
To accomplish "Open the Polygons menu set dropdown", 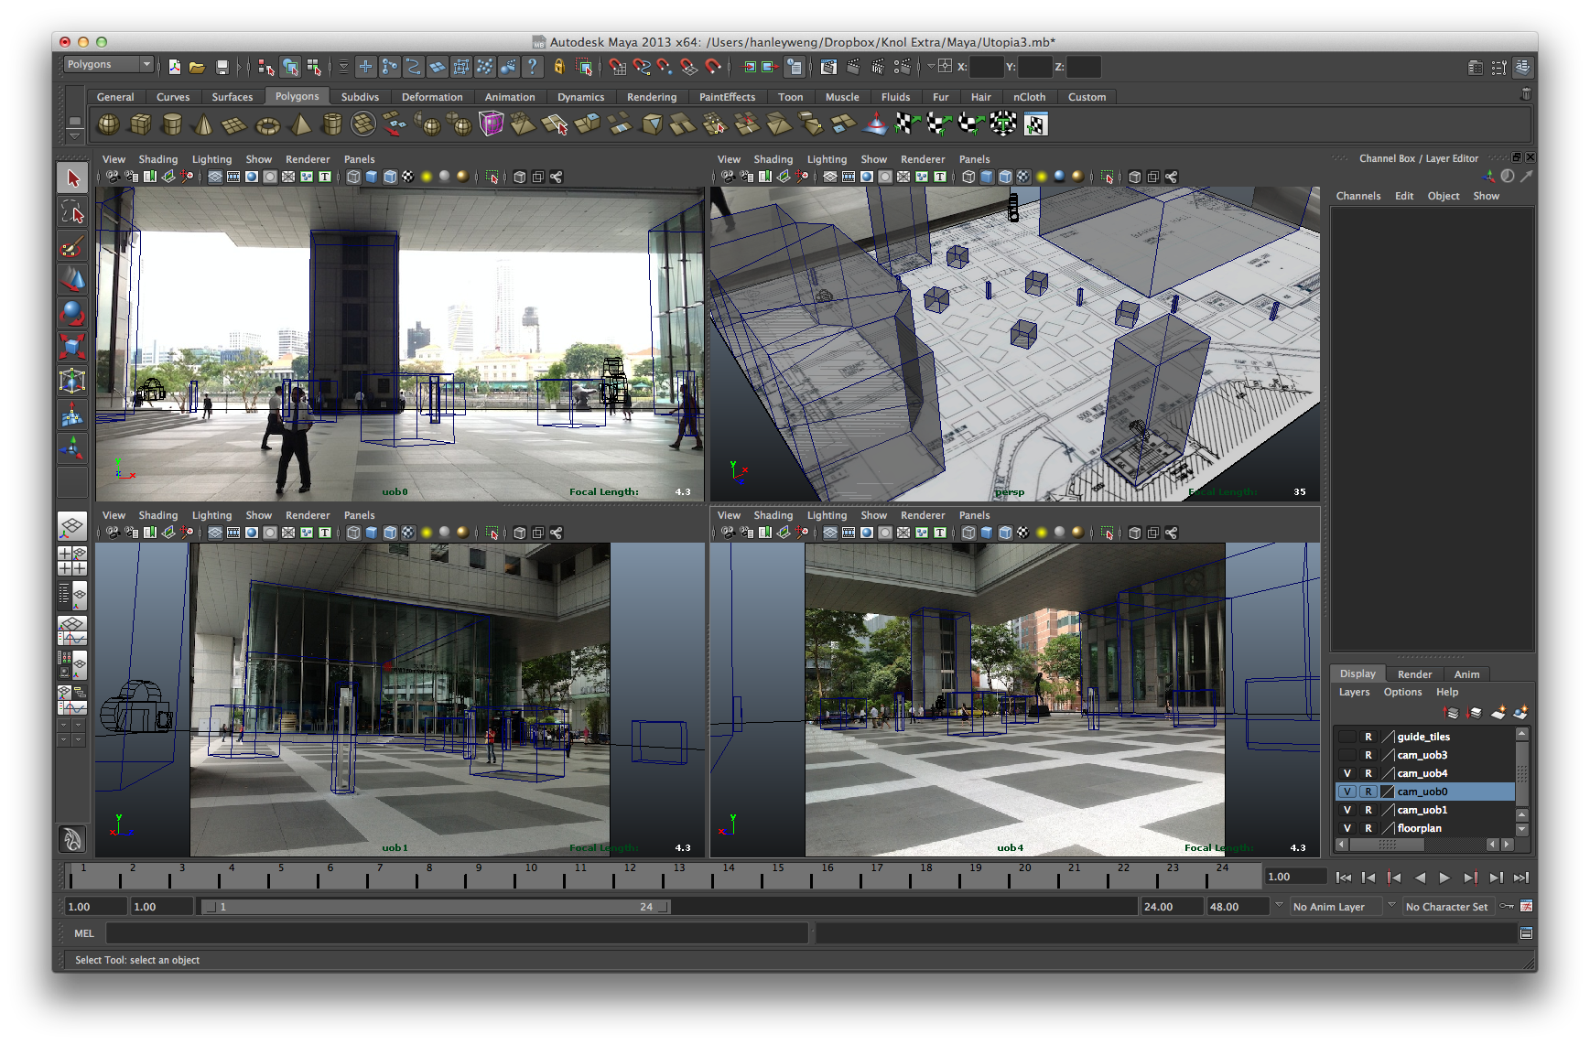I will tap(108, 64).
